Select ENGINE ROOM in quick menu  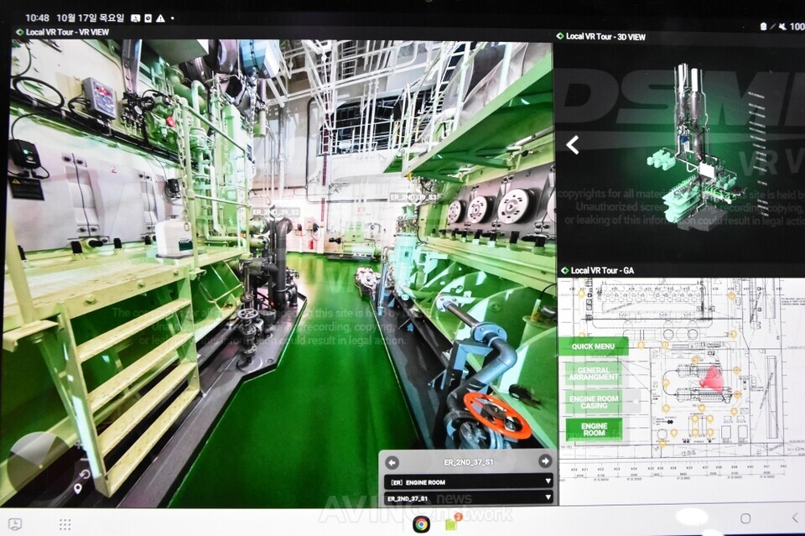pyautogui.click(x=594, y=429)
